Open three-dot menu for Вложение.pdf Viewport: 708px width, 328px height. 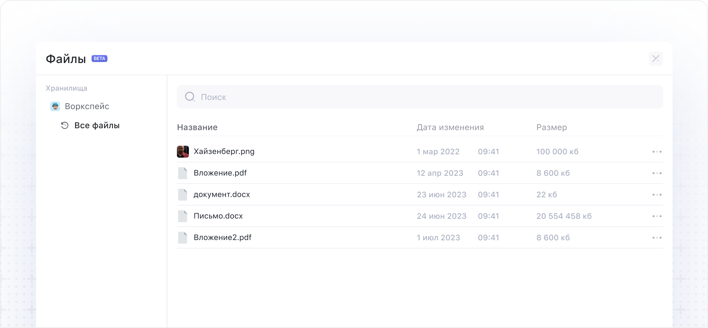[x=657, y=173]
